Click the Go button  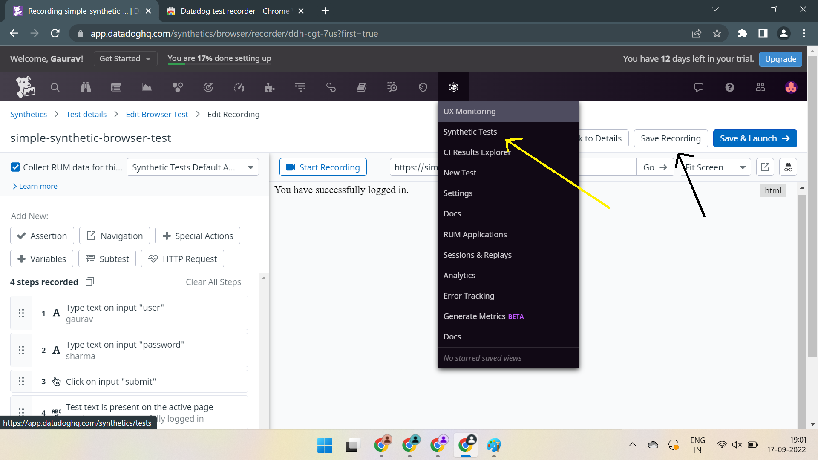click(655, 167)
